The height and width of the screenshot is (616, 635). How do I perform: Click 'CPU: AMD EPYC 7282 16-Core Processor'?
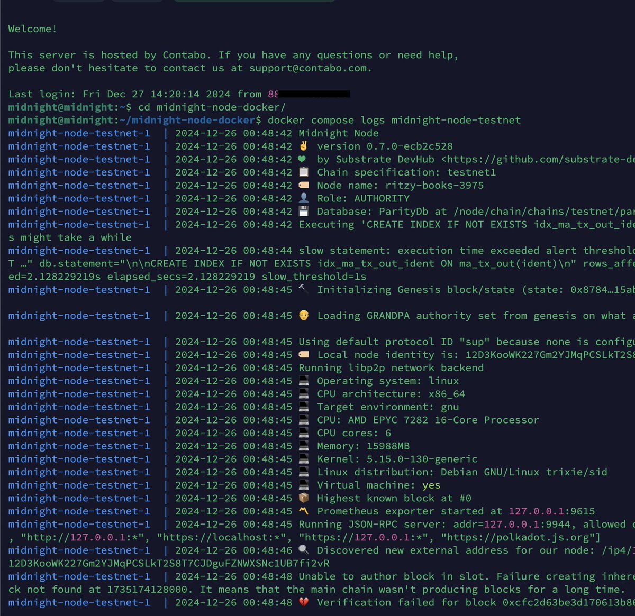(x=428, y=420)
